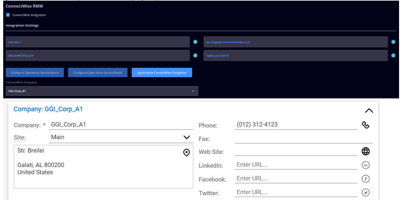Click the Site label link
The image size is (401, 200).
[19, 138]
